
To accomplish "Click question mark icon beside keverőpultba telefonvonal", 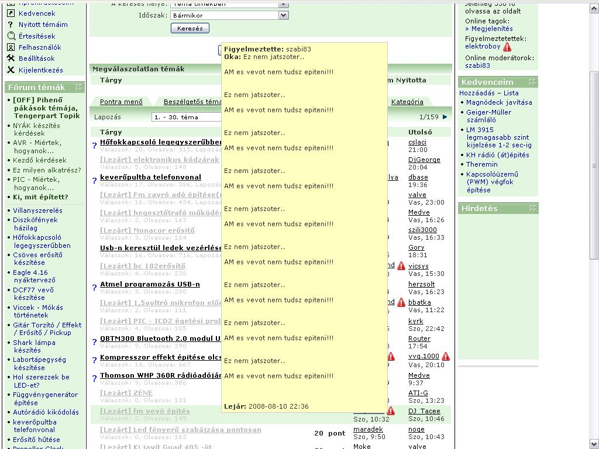I will (94, 181).
